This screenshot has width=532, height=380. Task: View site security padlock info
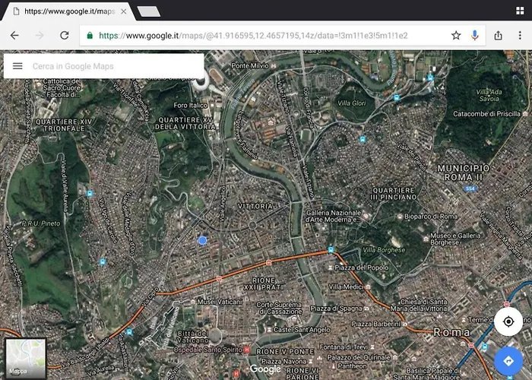90,35
